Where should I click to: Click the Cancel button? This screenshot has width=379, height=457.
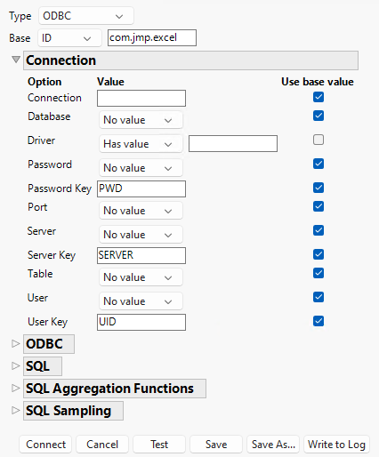click(102, 445)
